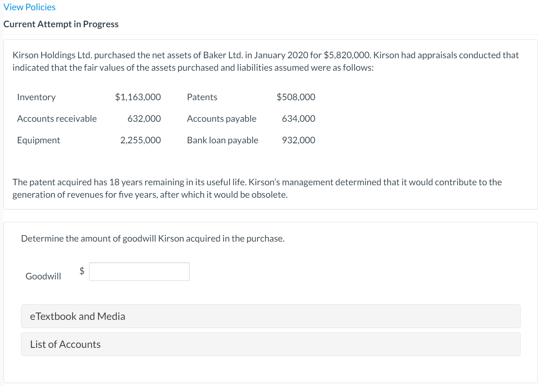
Task: Click the Goodwill label beside the input
Action: tap(43, 276)
